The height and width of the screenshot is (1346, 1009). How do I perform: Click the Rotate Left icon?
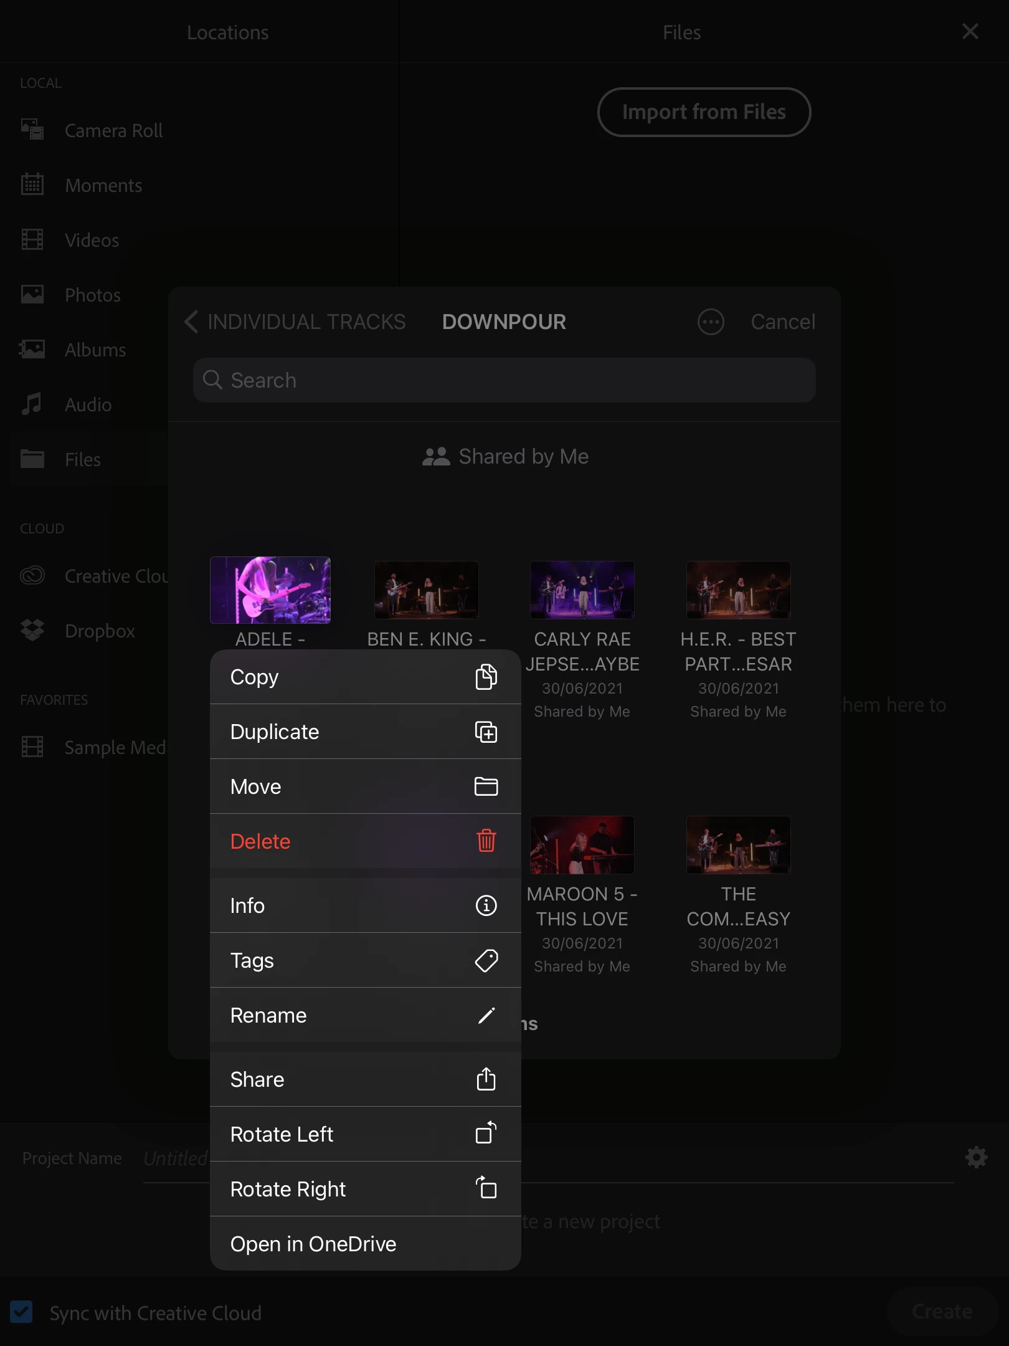486,1134
